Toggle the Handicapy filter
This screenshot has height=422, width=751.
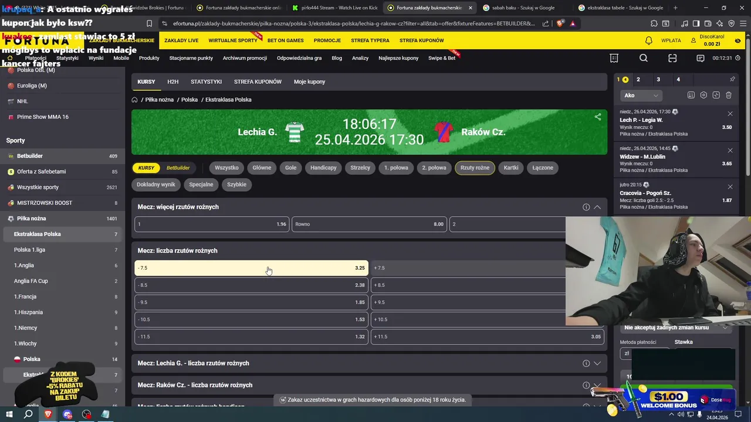tap(323, 168)
